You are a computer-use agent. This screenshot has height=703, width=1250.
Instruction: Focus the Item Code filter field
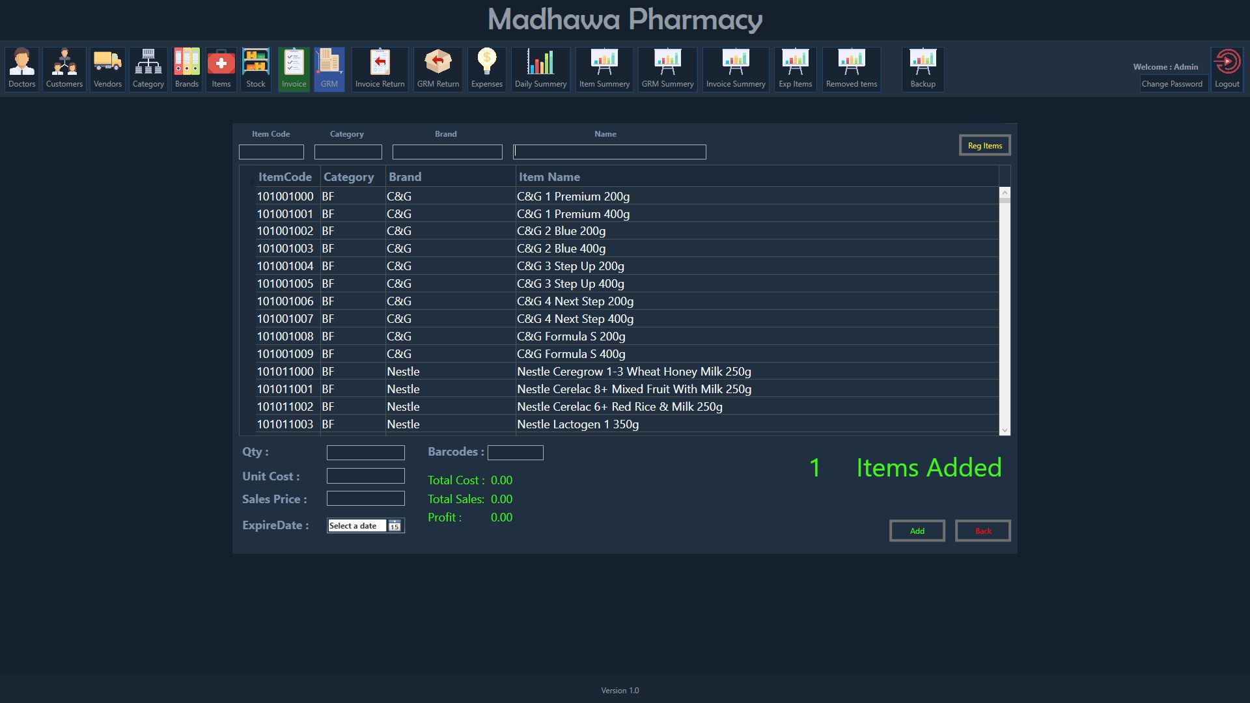click(271, 152)
